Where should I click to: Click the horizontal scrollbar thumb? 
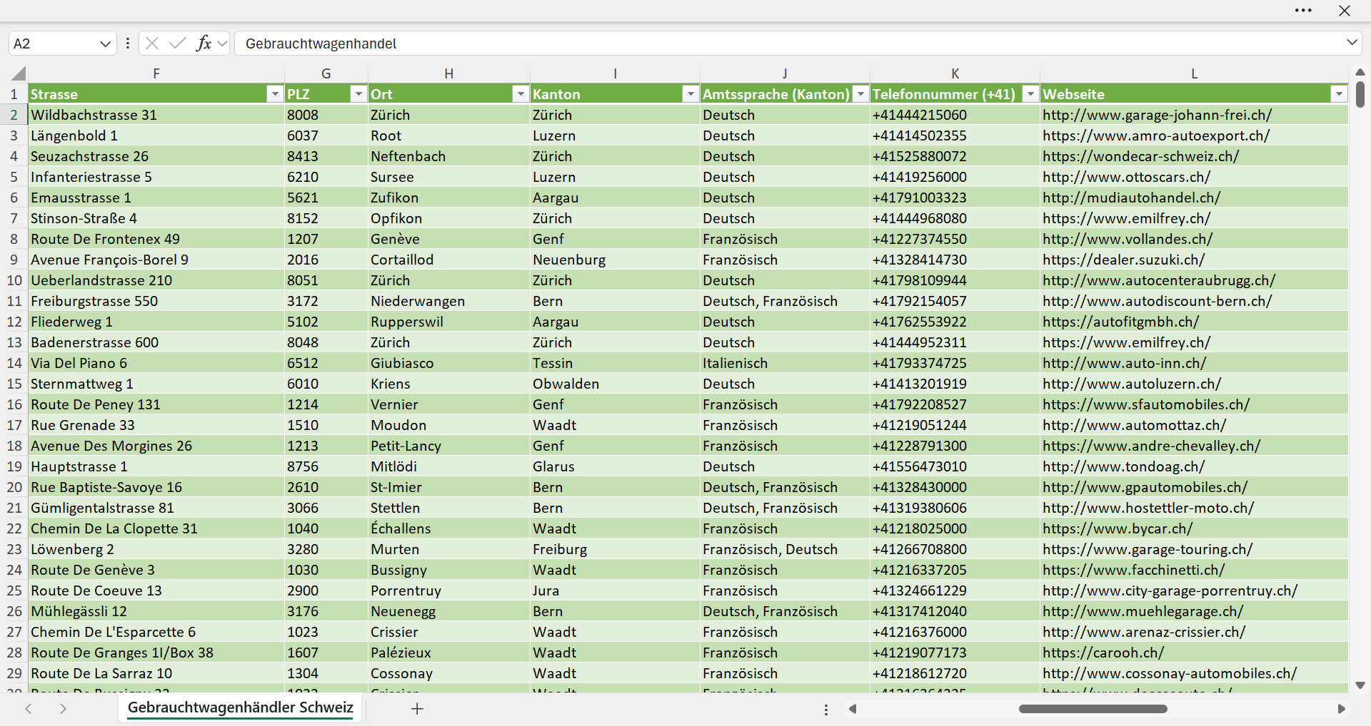tap(1093, 709)
